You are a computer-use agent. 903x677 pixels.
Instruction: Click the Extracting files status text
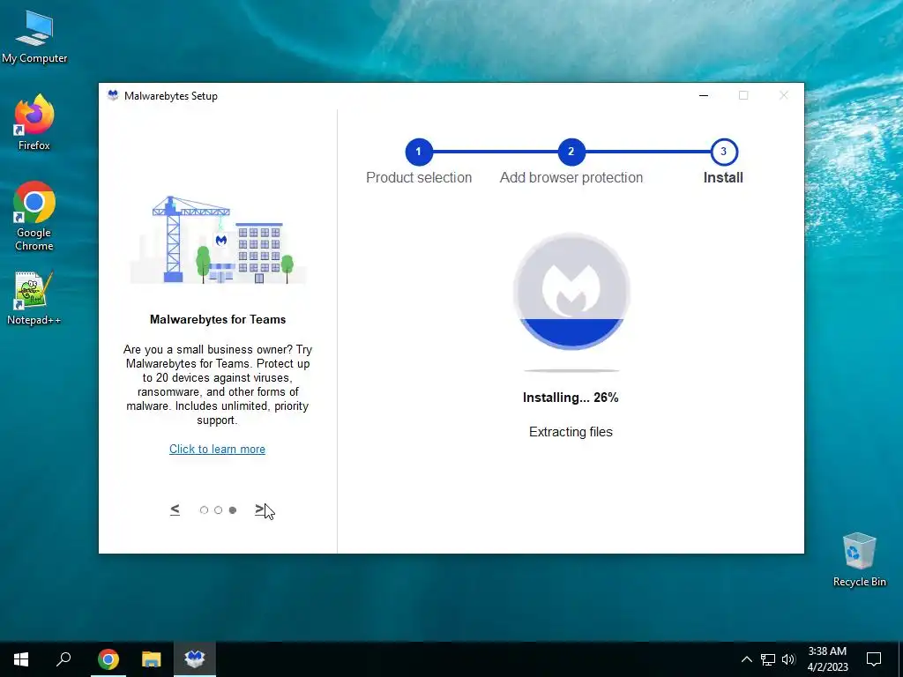click(571, 432)
